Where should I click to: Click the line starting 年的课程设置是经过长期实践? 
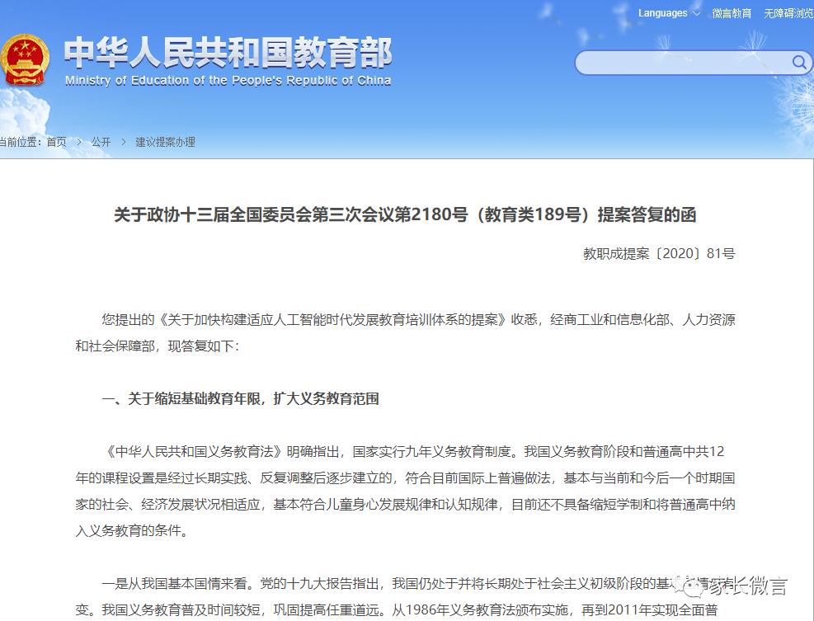[406, 478]
